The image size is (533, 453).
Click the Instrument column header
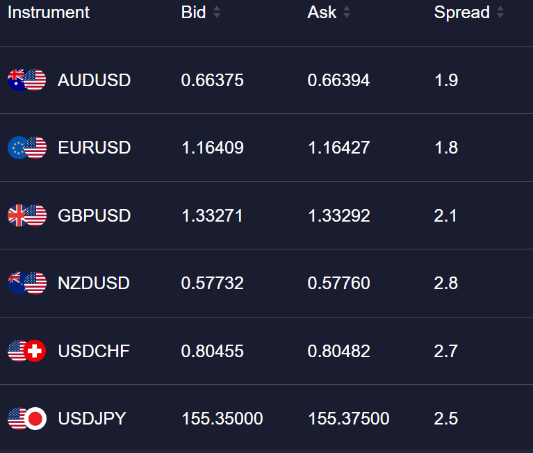(x=49, y=13)
